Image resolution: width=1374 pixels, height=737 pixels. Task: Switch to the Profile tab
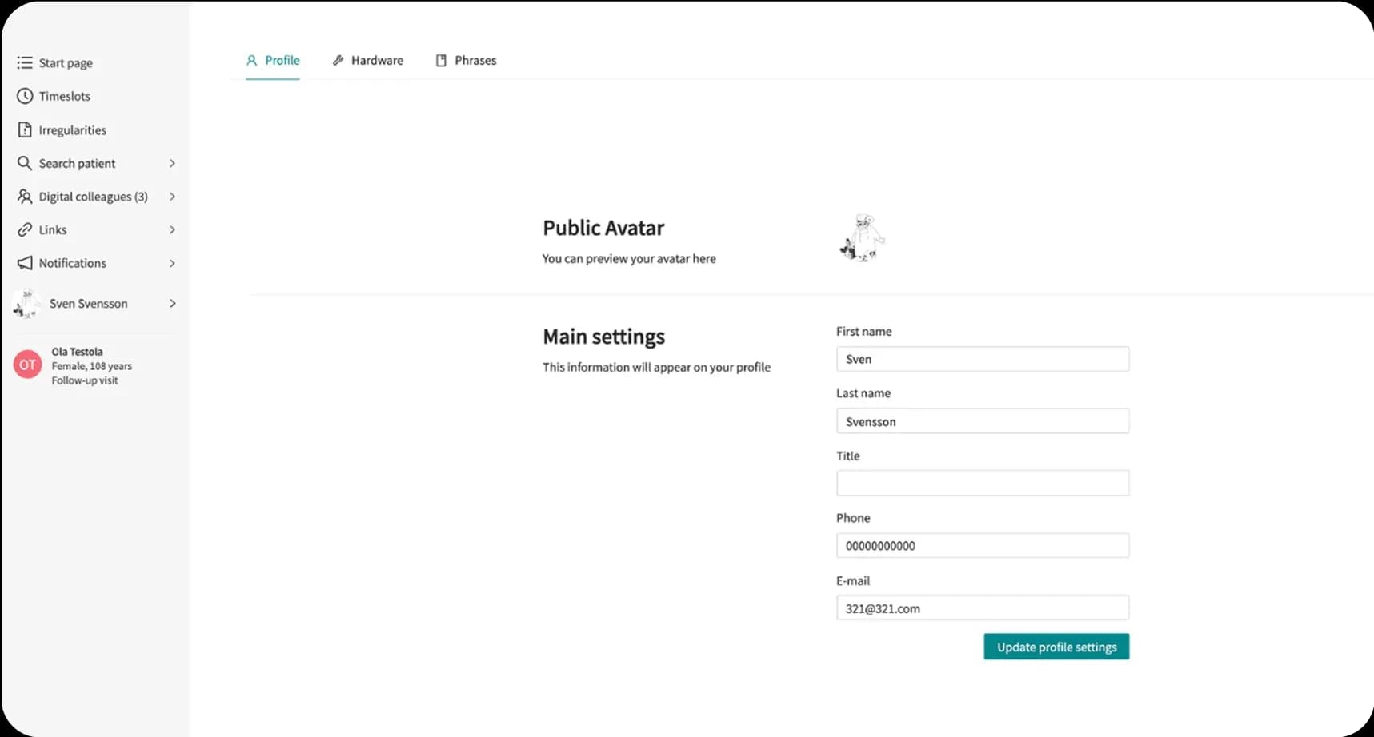pos(273,60)
